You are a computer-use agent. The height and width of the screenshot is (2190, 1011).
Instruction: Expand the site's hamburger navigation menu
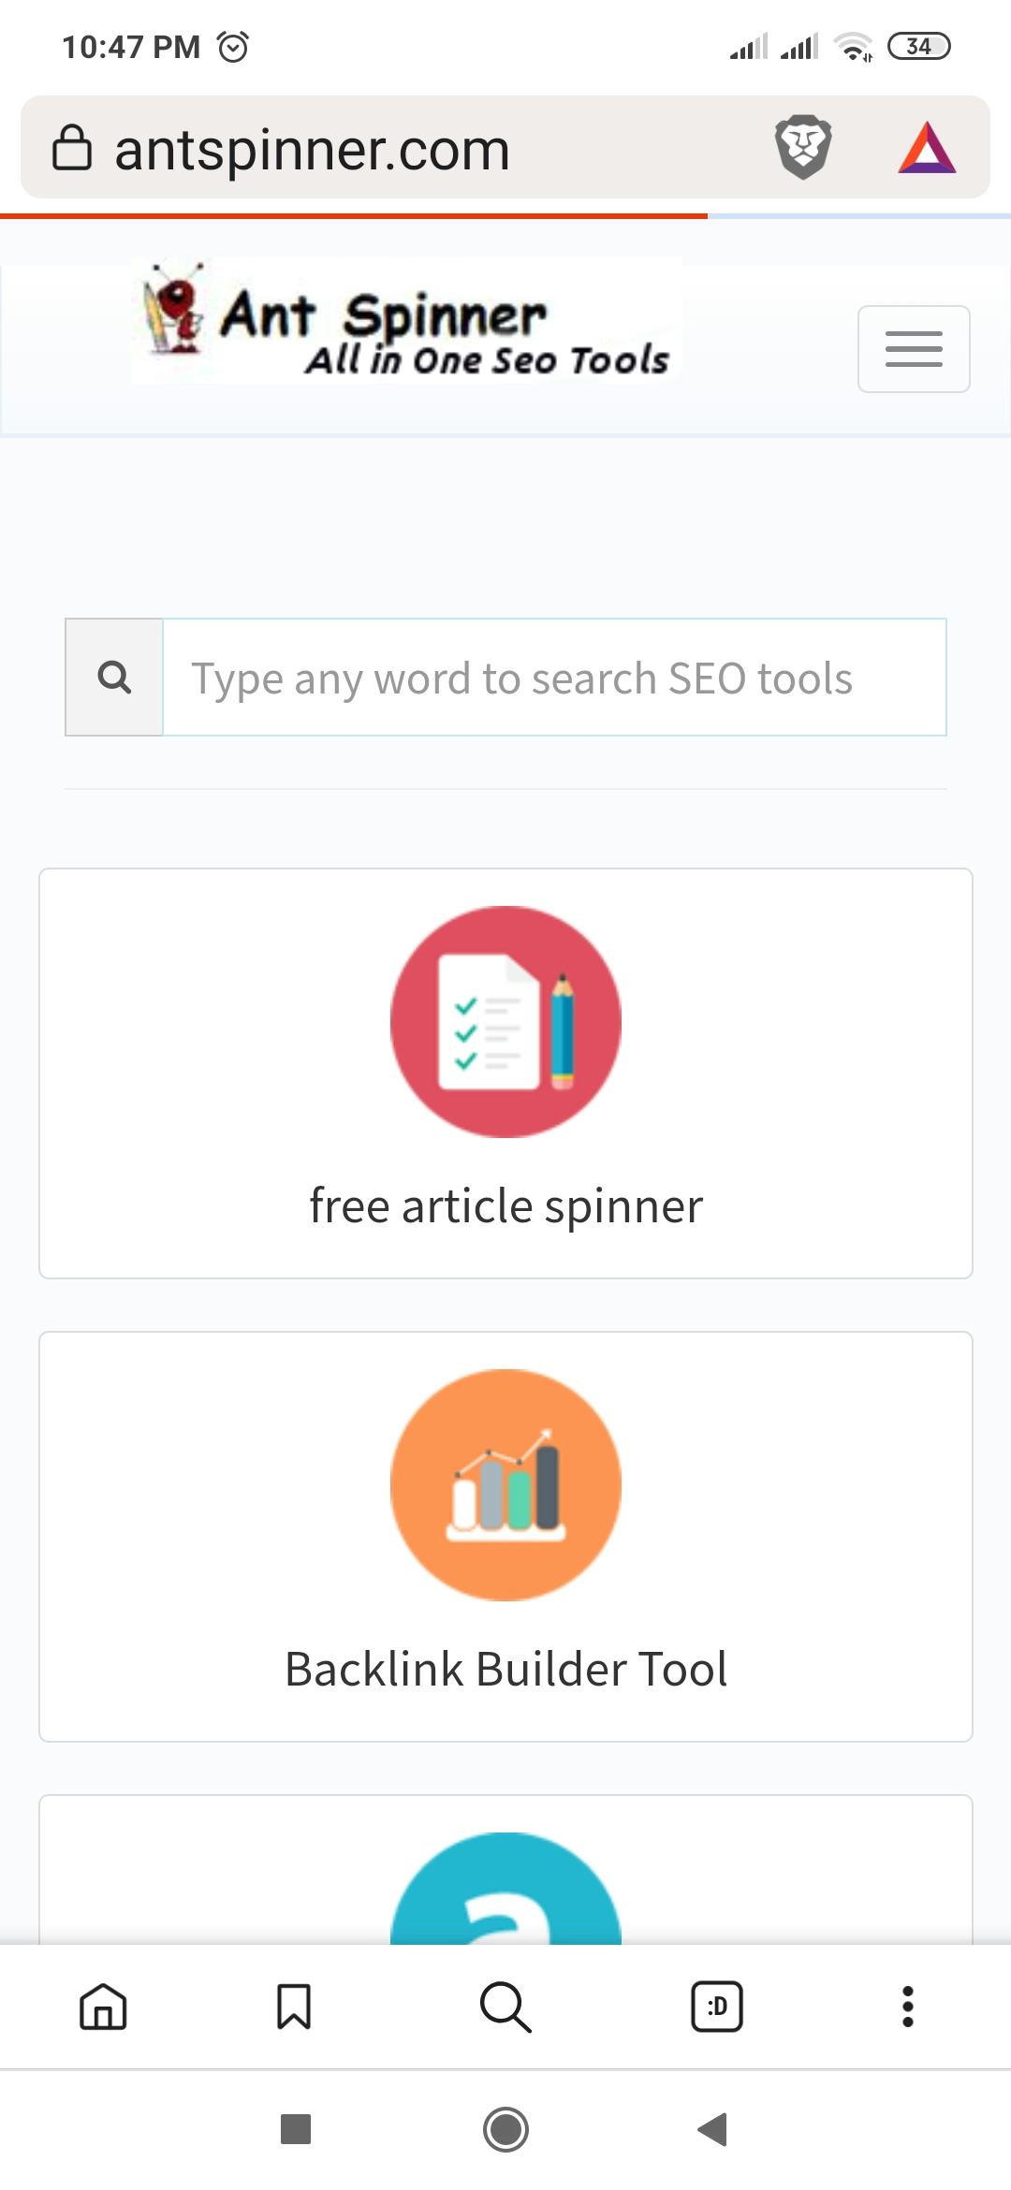pyautogui.click(x=914, y=348)
